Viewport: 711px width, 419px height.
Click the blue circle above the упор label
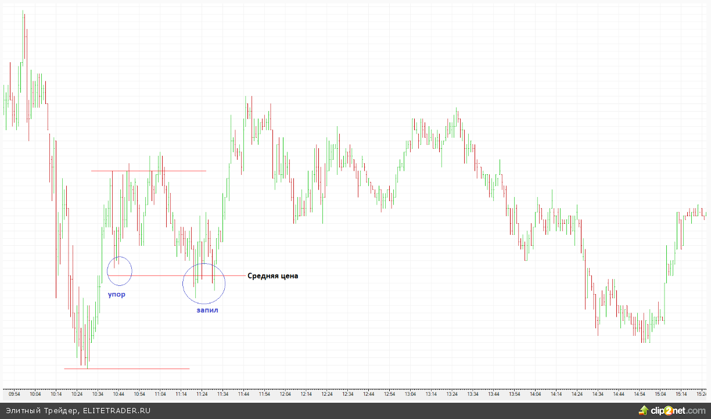pyautogui.click(x=120, y=271)
